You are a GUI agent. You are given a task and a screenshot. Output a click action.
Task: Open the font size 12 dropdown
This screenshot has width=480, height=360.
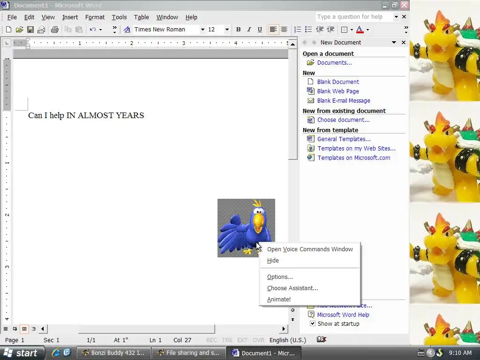point(227,30)
